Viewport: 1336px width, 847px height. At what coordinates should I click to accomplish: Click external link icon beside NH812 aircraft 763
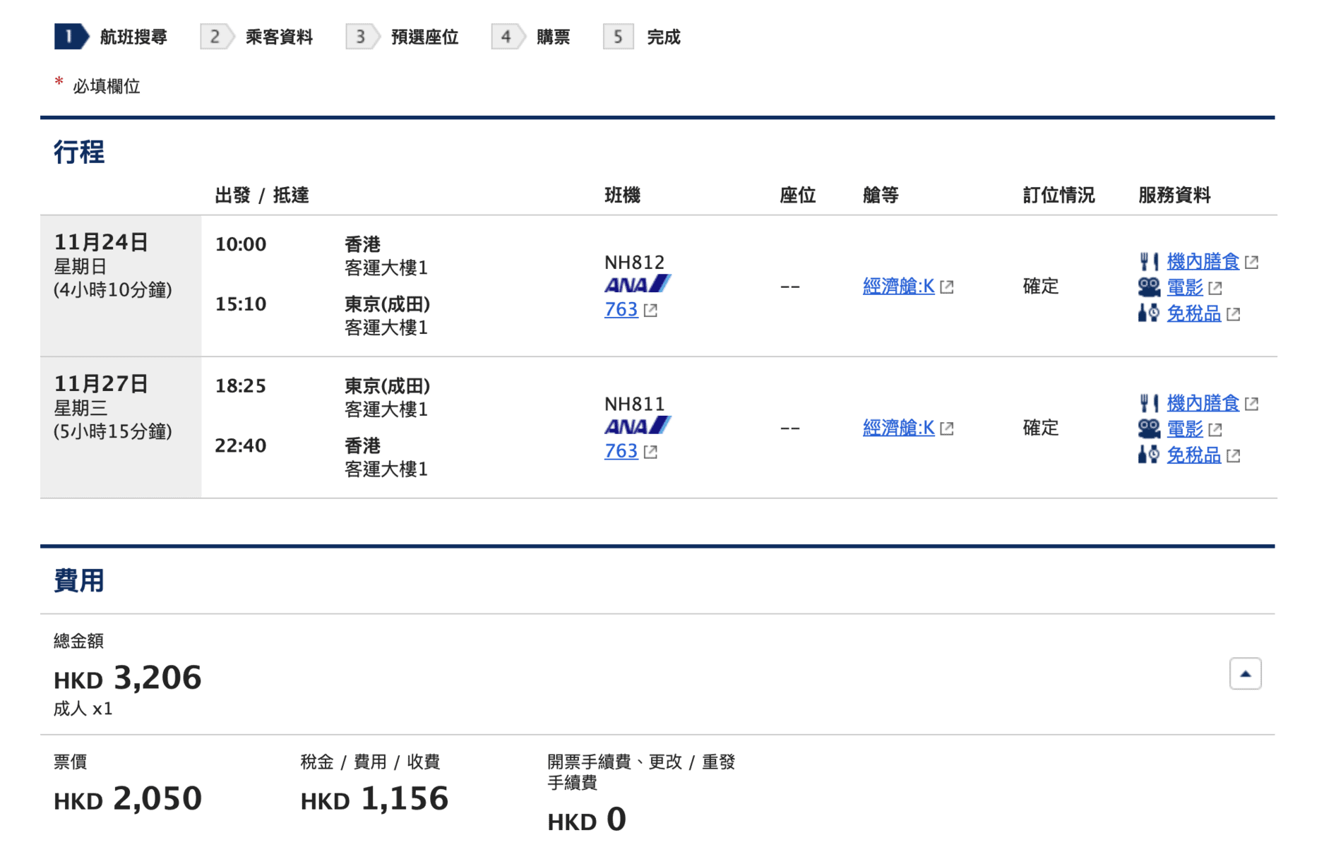[650, 311]
